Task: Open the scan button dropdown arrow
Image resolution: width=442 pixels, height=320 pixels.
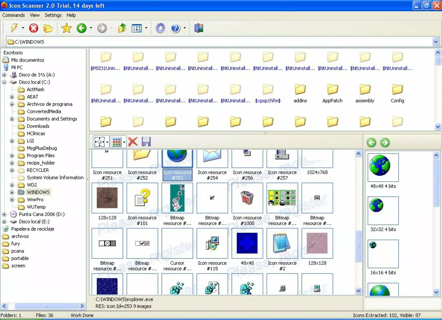Action: [23, 28]
